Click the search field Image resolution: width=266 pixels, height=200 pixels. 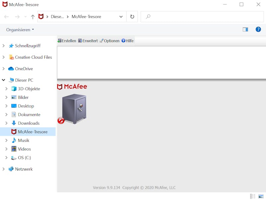click(x=202, y=17)
